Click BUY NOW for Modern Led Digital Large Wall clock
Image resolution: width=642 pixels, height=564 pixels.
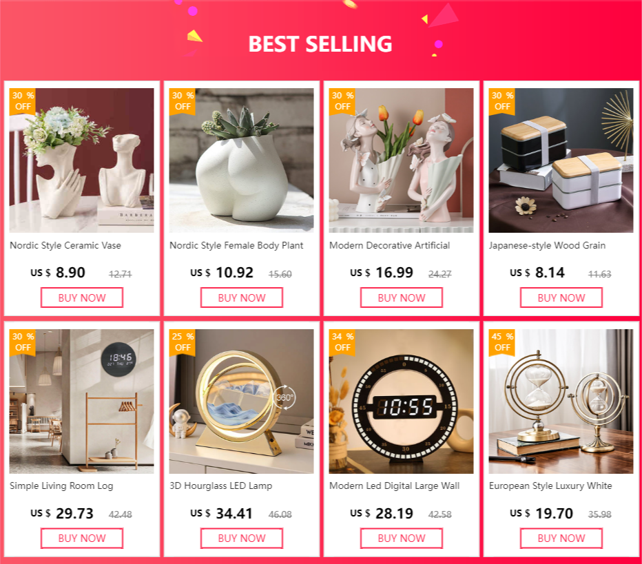click(401, 539)
